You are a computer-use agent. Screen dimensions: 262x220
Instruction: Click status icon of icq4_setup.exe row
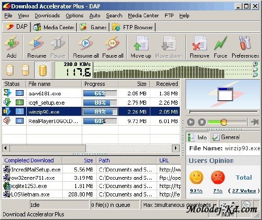(x=7, y=102)
